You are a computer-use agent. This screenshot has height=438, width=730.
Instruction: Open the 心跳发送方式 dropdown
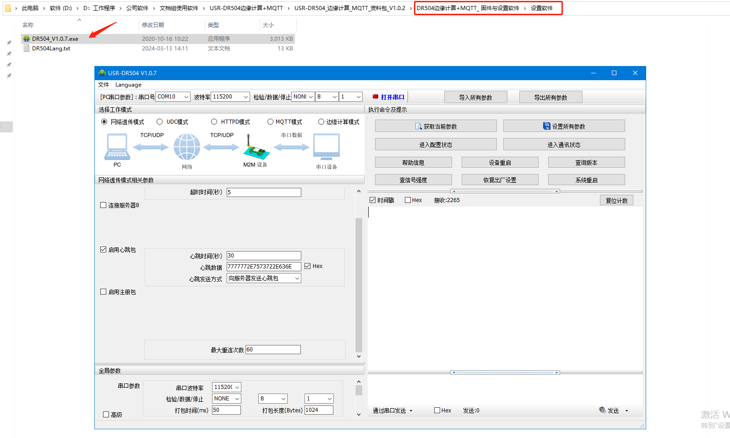[297, 279]
